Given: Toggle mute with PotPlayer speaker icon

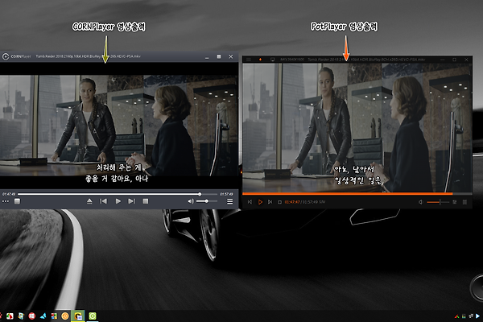Looking at the screenshot, I should (421, 202).
